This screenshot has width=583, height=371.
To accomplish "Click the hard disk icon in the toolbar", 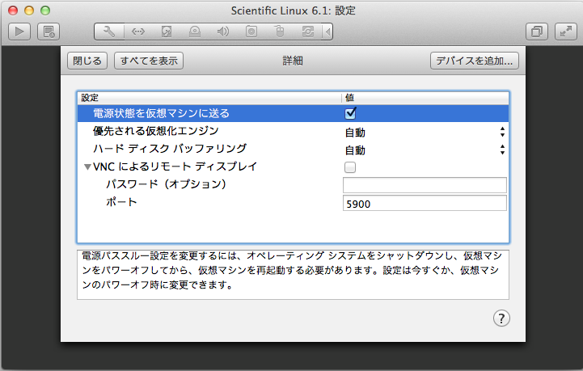I will click(166, 32).
